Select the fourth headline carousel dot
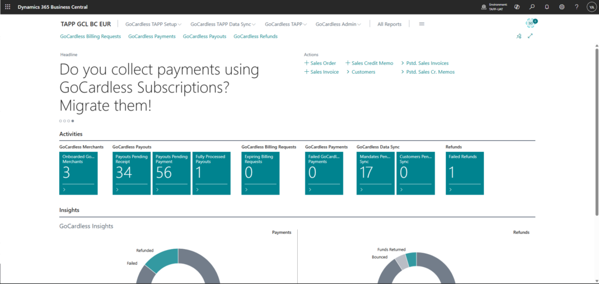The width and height of the screenshot is (599, 284). [x=73, y=121]
